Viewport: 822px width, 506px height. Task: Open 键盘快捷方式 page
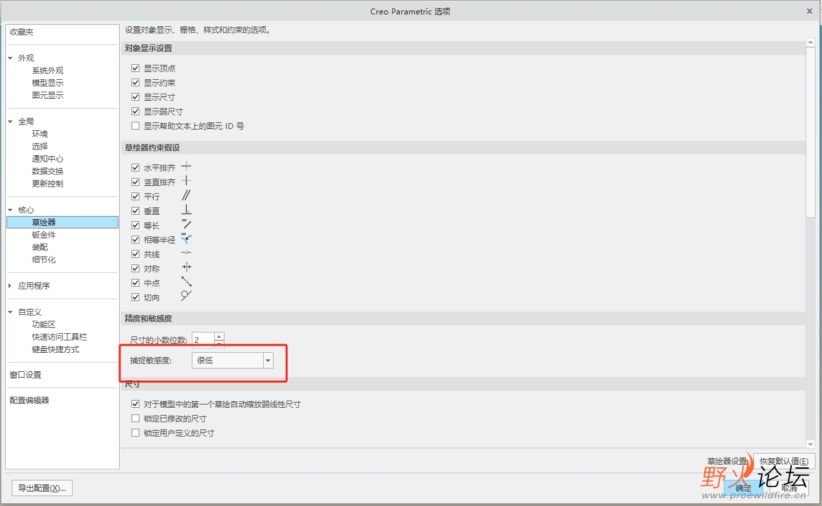pyautogui.click(x=56, y=350)
